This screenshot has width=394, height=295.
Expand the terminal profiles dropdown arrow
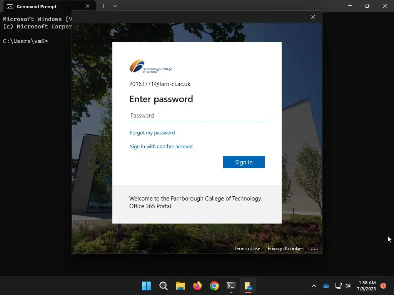pos(115,6)
